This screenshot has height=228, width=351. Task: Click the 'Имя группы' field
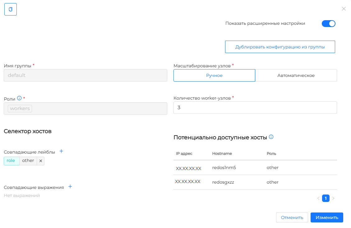coord(85,75)
